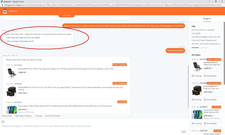Open FAQ 'Can you ship to my country?'
The height and width of the screenshot is (135, 225).
point(203,30)
